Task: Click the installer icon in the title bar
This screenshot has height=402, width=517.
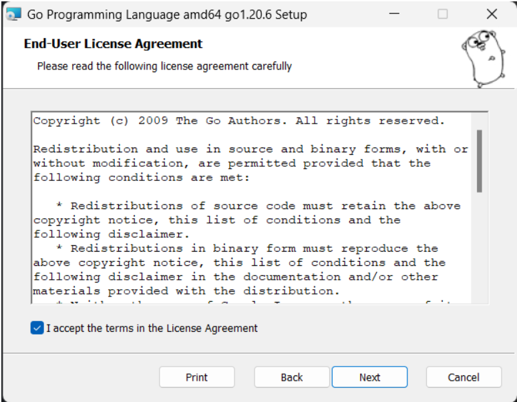Action: pyautogui.click(x=14, y=14)
